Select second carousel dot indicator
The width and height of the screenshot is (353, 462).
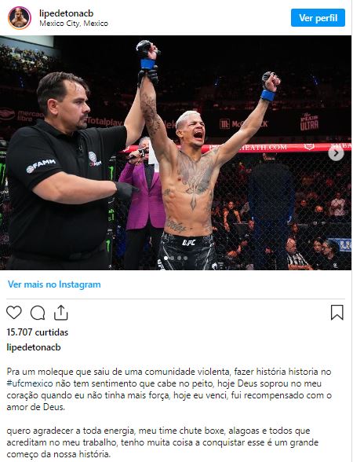pos(173,258)
